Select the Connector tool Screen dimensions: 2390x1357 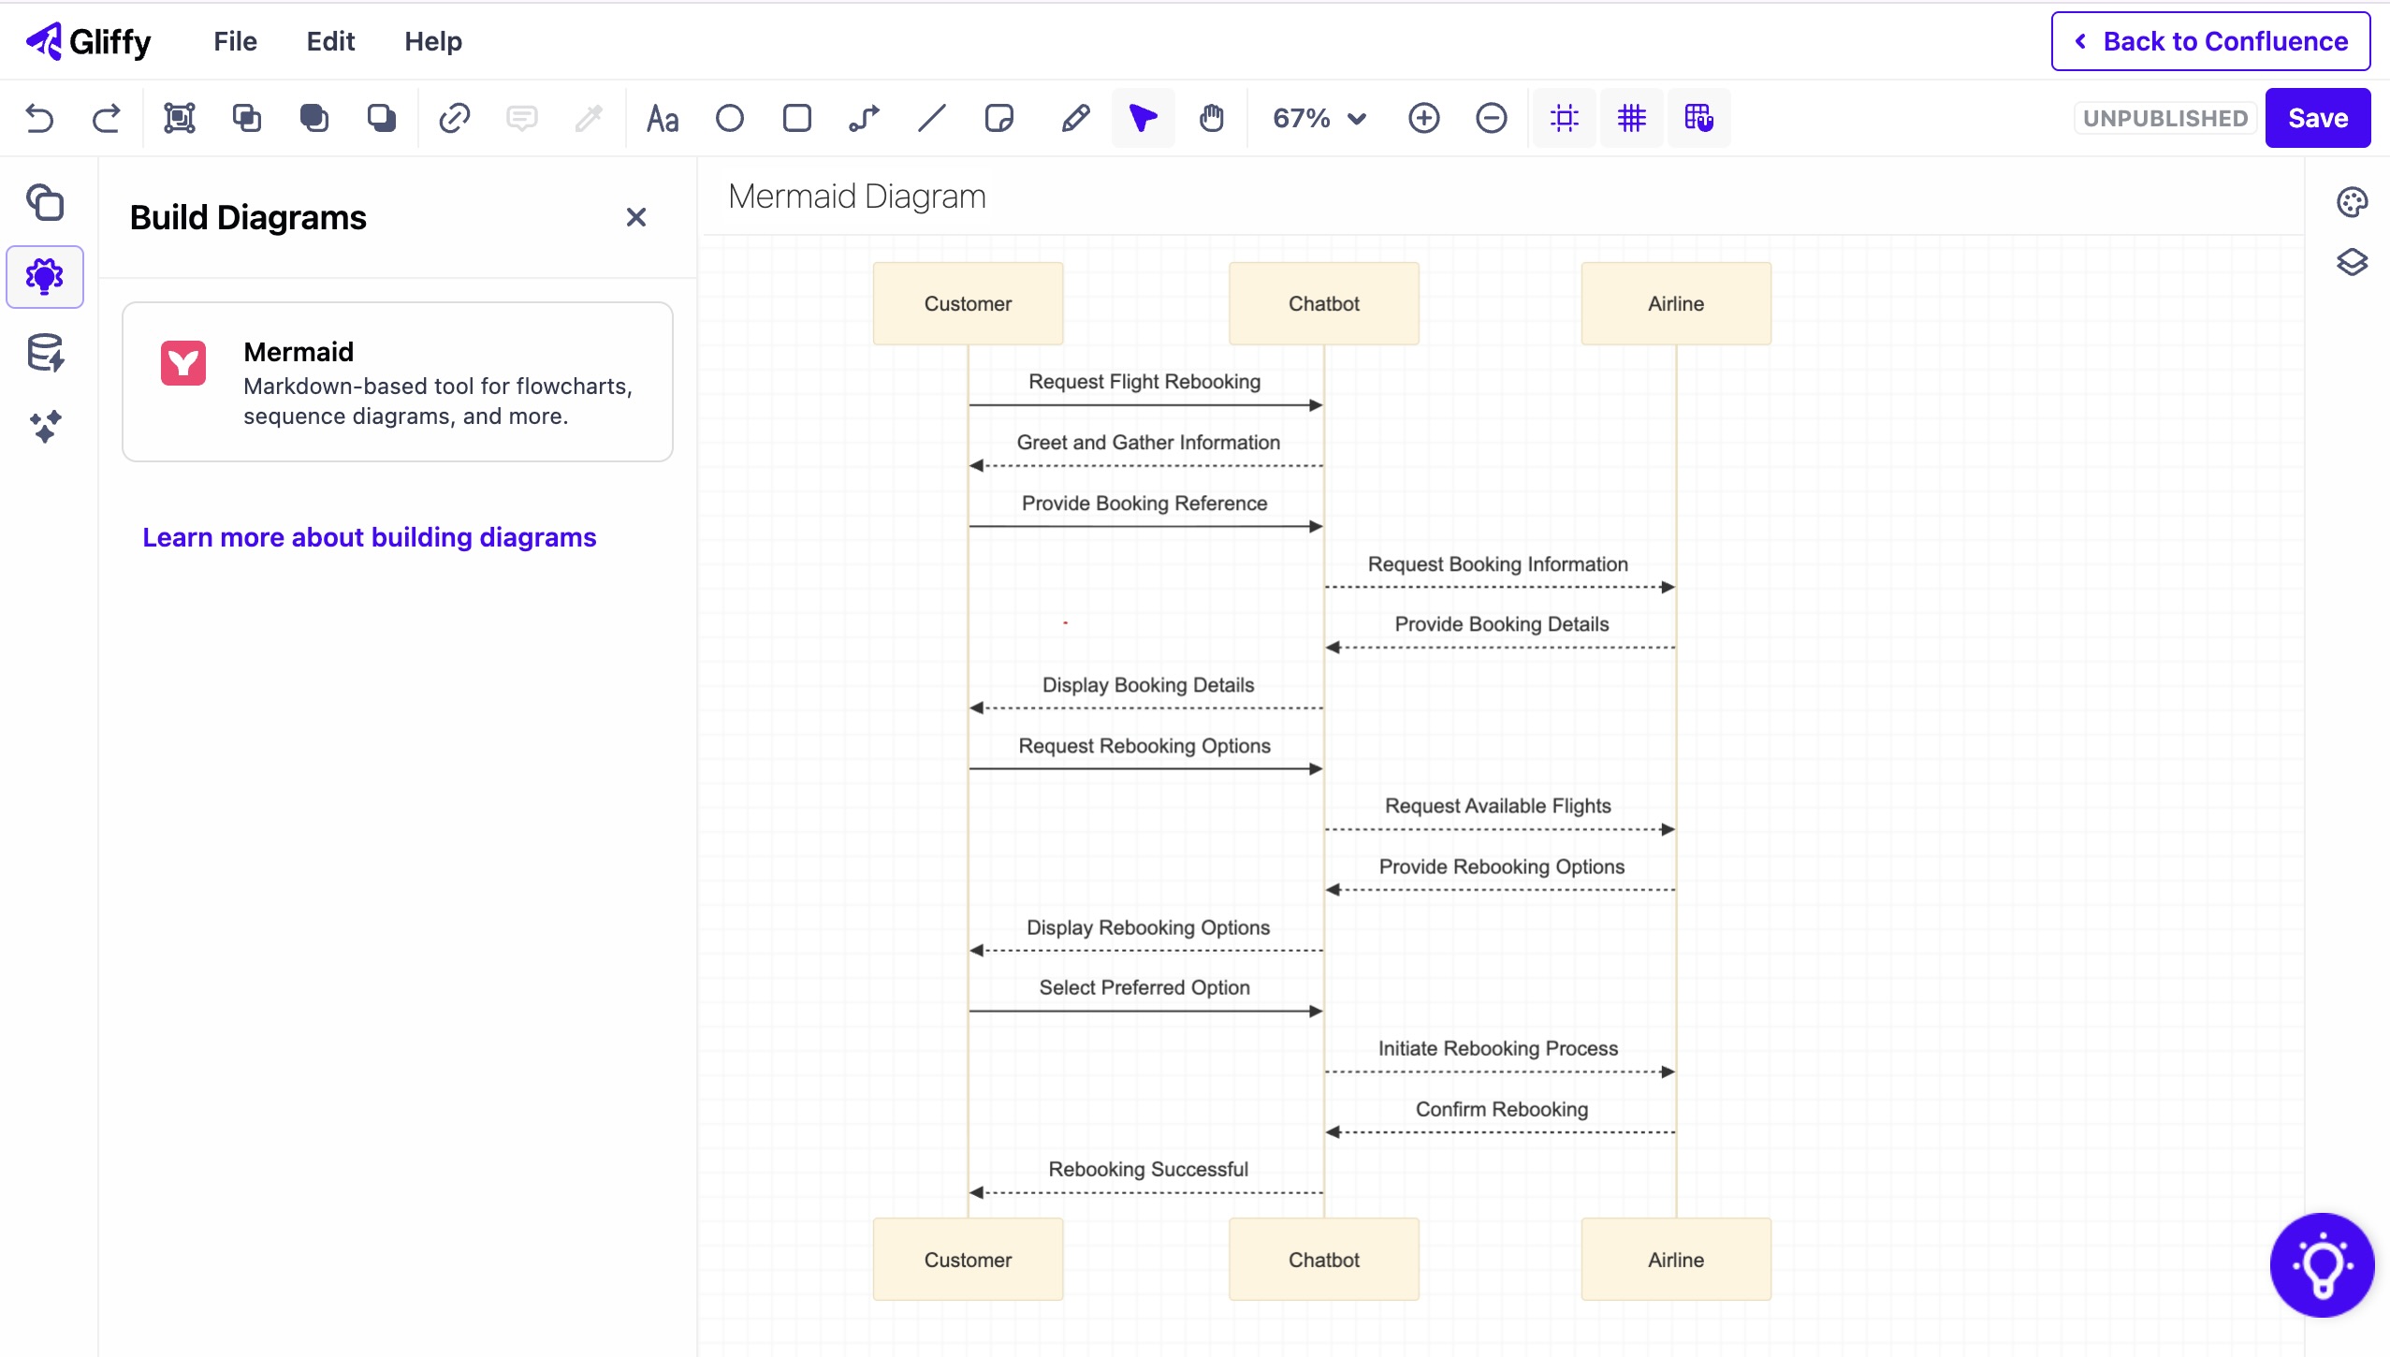(863, 118)
